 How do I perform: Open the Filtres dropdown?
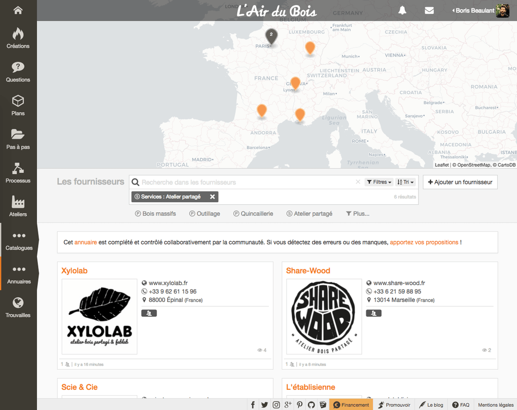[379, 182]
